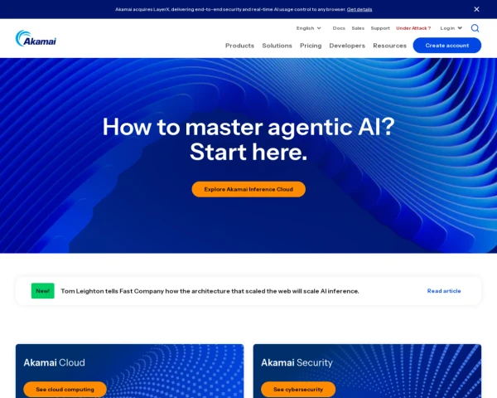The image size is (497, 398).
Task: Click the agentic AI hero headline
Action: pyautogui.click(x=248, y=139)
